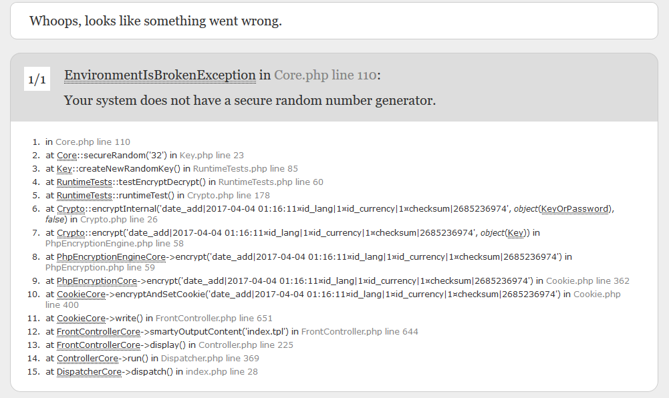
Task: Open RuntimeTests.php line 85 link
Action: click(x=245, y=168)
